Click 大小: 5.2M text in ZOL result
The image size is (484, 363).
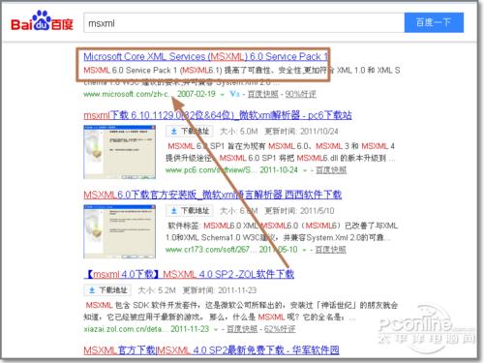tap(157, 290)
